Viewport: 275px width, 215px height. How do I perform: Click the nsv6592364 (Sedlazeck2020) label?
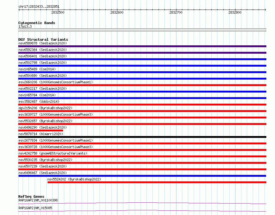click(x=43, y=50)
